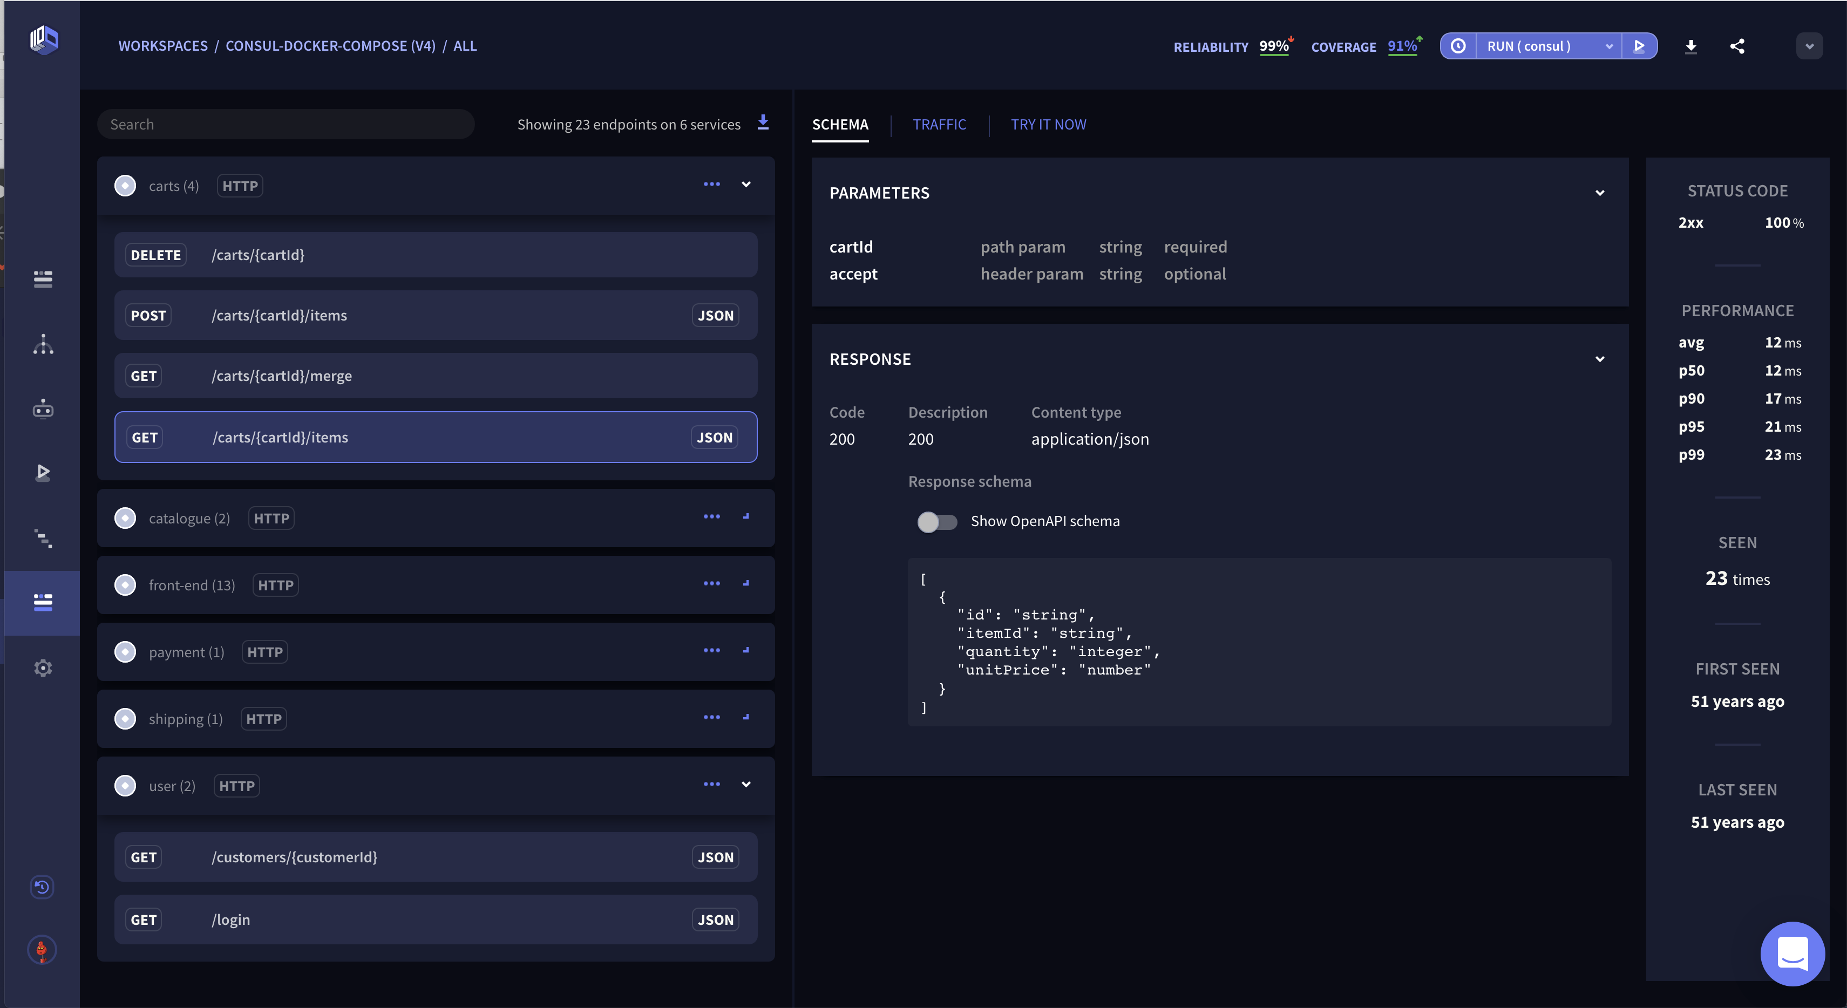Click the share icon next to download
Image resolution: width=1847 pixels, height=1008 pixels.
pyautogui.click(x=1736, y=46)
